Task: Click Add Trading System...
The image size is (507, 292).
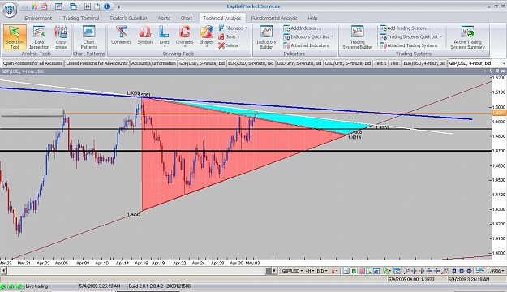Action: coord(405,28)
